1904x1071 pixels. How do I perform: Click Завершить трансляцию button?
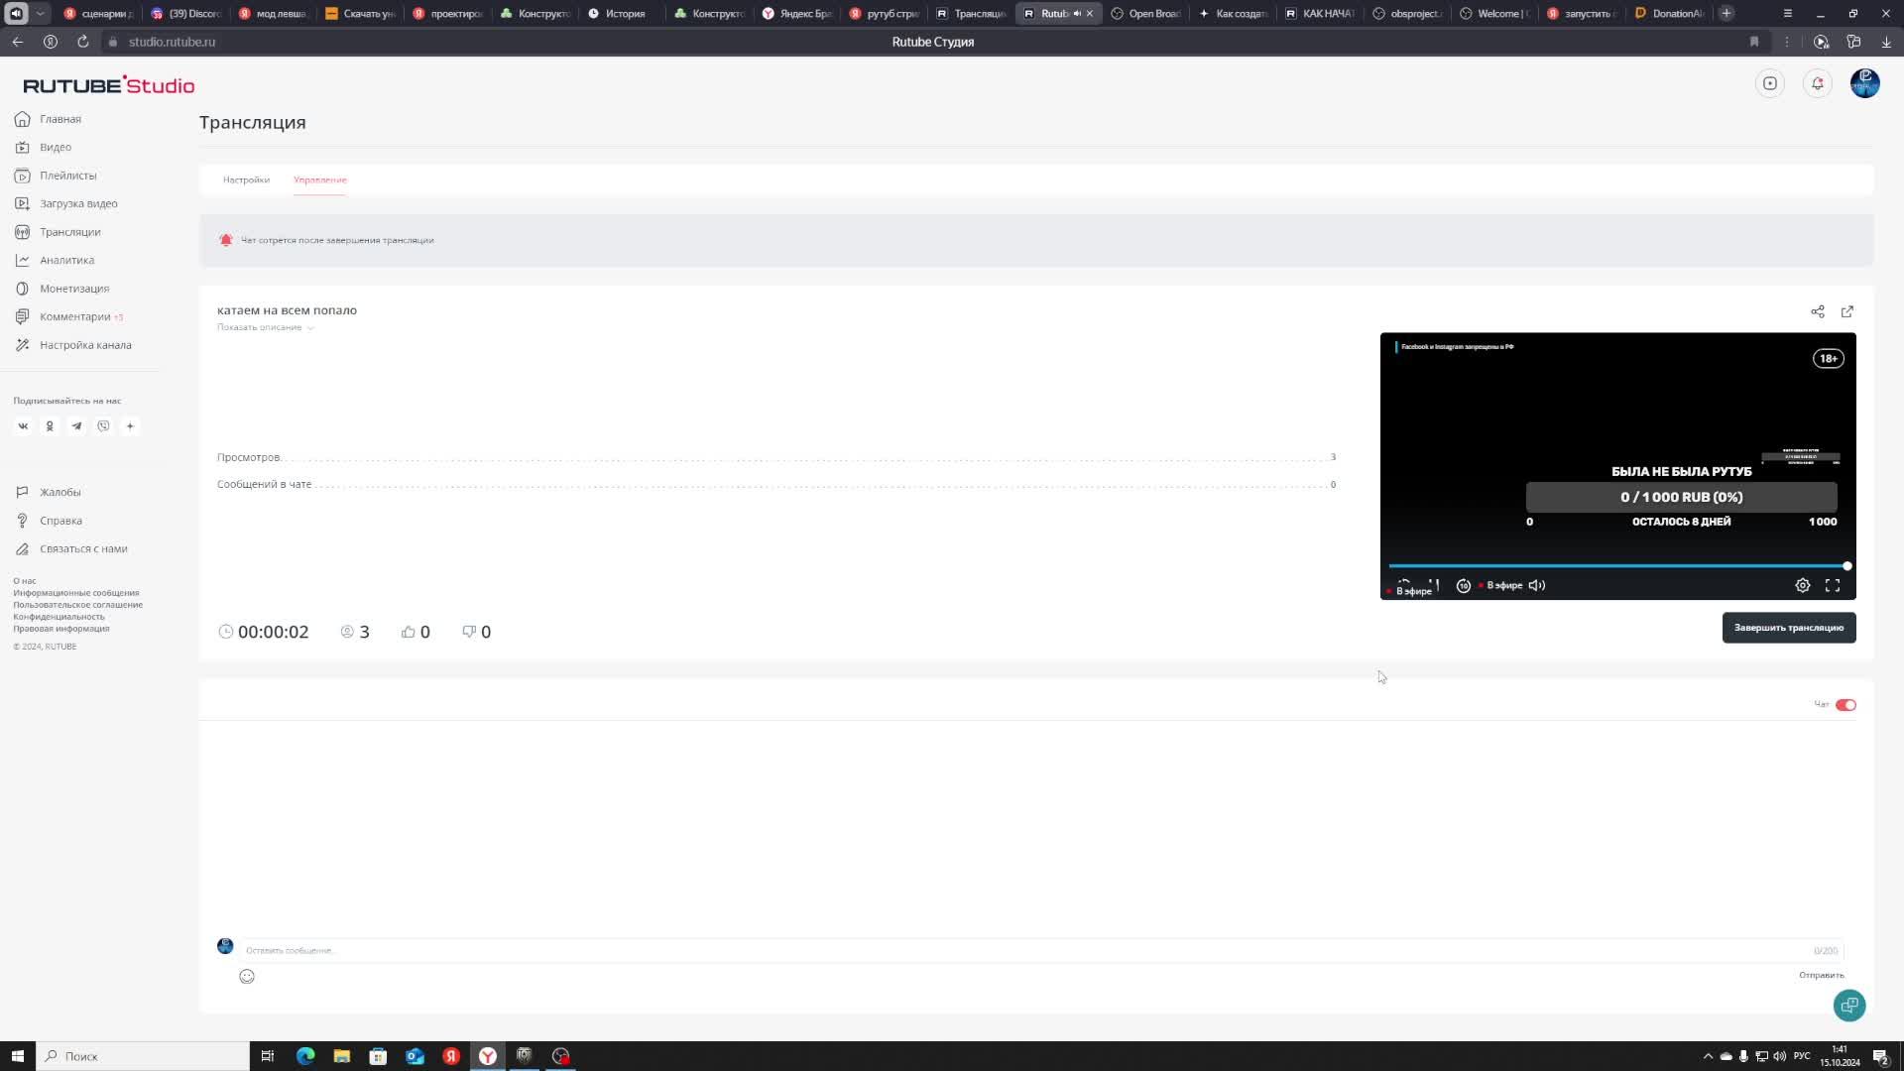[x=1788, y=628]
